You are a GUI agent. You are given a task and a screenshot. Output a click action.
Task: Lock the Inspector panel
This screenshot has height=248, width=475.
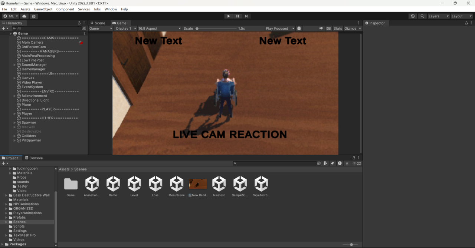coord(466,23)
